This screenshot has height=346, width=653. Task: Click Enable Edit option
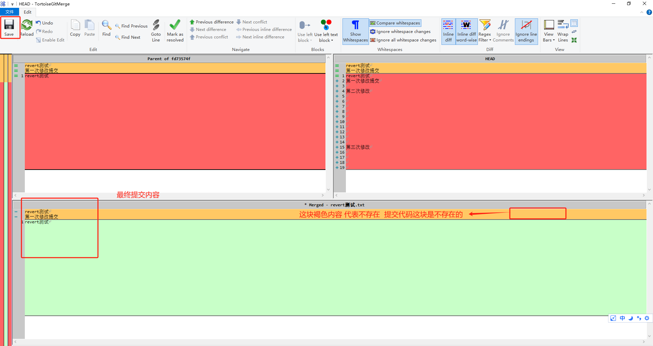point(50,40)
